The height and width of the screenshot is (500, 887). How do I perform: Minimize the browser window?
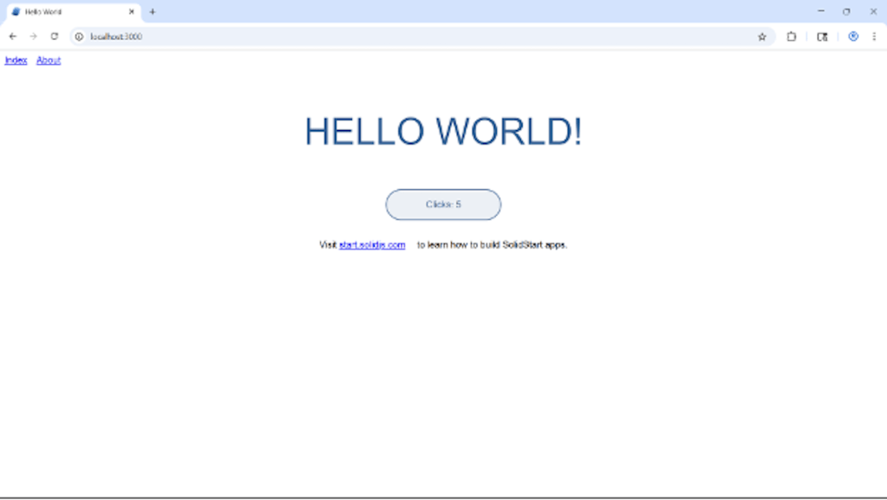coord(819,11)
